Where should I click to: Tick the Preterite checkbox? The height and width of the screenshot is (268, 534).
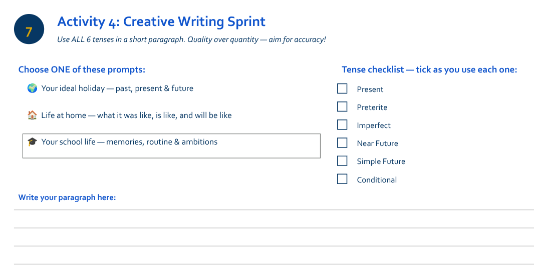tap(342, 107)
